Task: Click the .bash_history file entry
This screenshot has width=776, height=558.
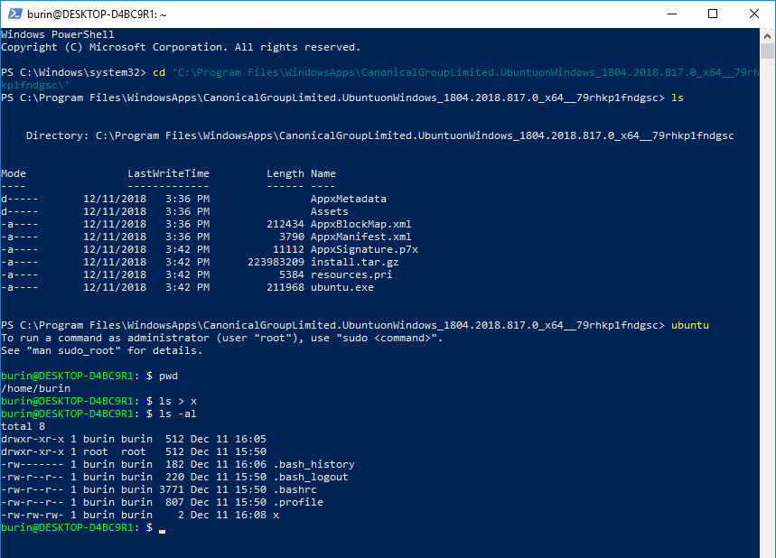Action: (313, 464)
